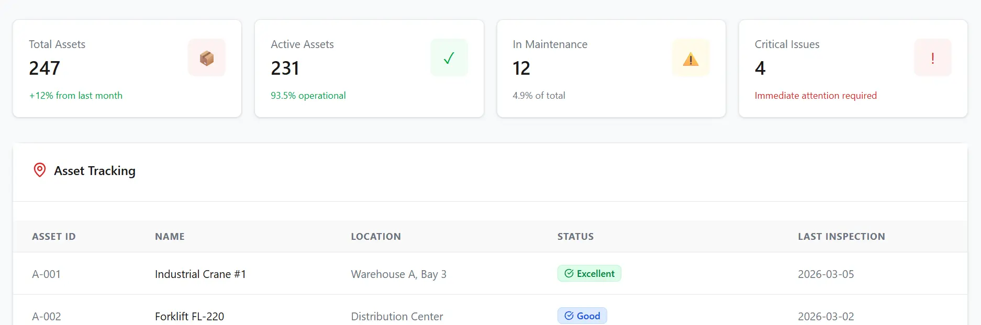This screenshot has height=325, width=981.
Task: Click the Total Assets count 247
Action: click(x=44, y=68)
